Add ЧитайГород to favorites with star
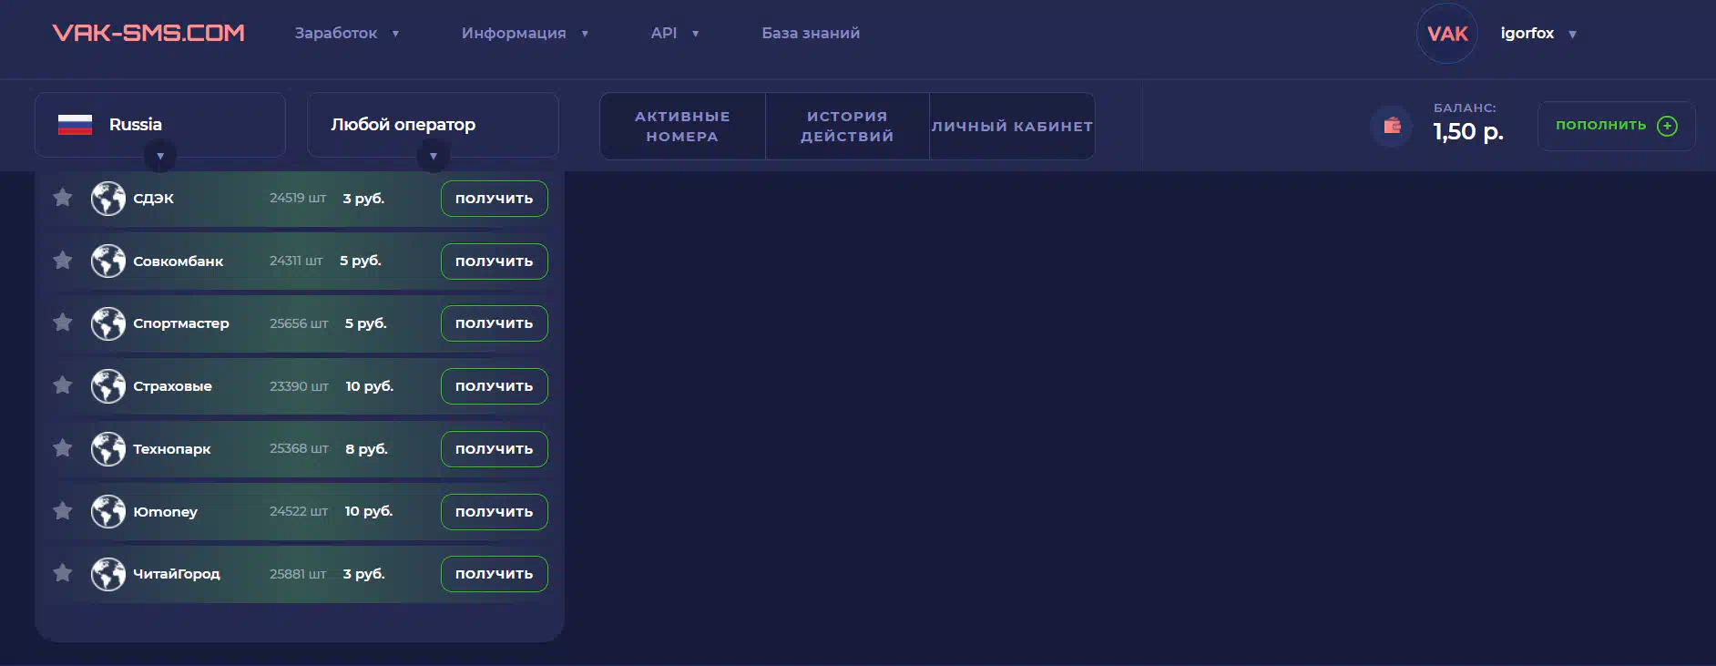 (63, 573)
